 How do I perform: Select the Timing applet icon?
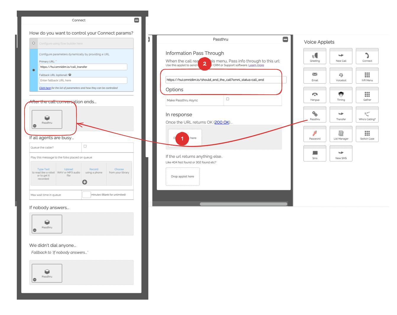pyautogui.click(x=341, y=95)
